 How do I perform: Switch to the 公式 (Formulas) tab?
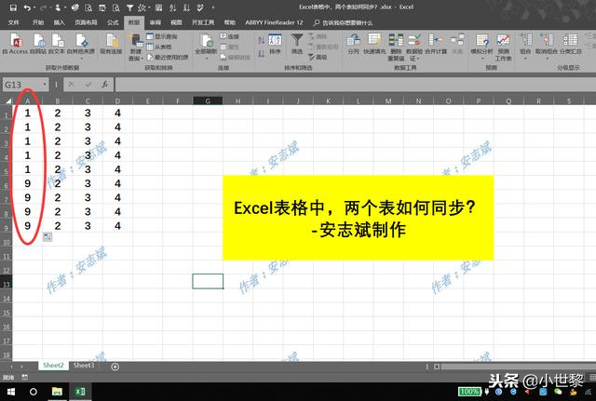click(113, 22)
